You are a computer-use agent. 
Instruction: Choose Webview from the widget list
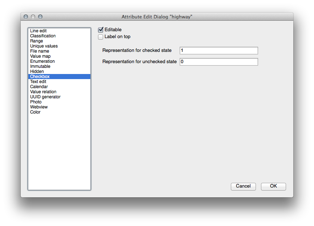tap(39, 107)
